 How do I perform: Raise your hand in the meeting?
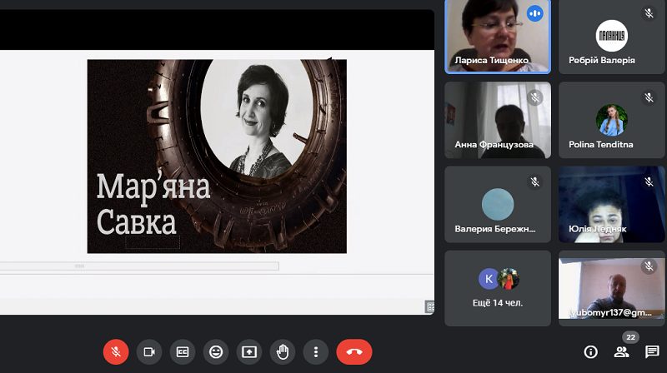[x=283, y=351]
